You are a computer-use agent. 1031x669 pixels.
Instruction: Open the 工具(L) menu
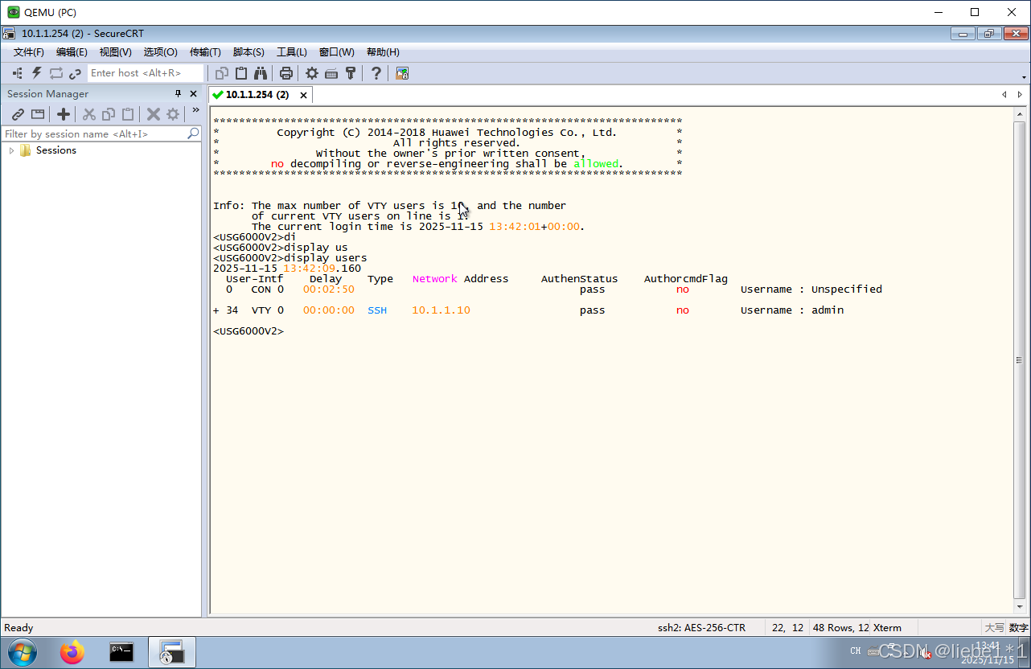292,52
